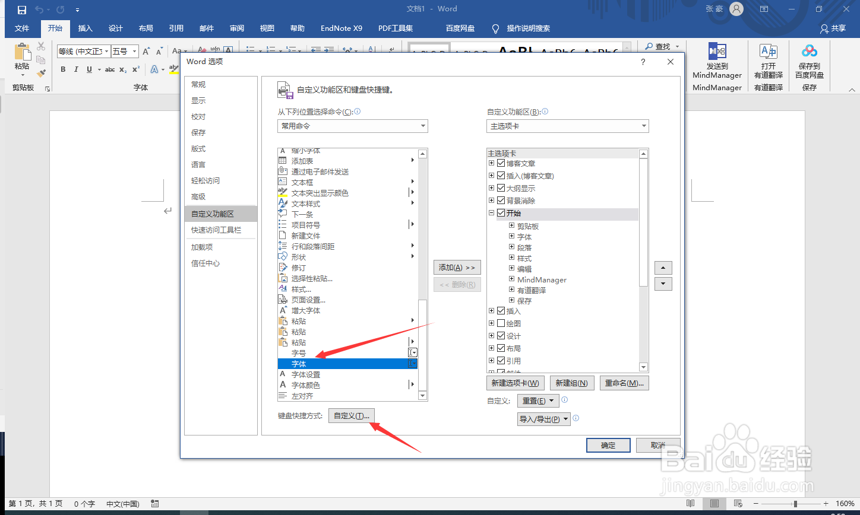Open the text highlight color swatch in ribbon
Viewport: 860px width, 515px height.
tap(174, 69)
